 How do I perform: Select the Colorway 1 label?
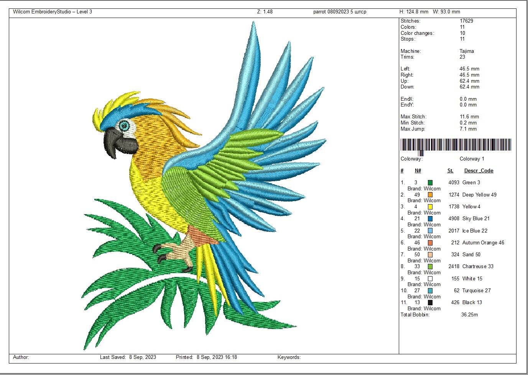coord(472,159)
